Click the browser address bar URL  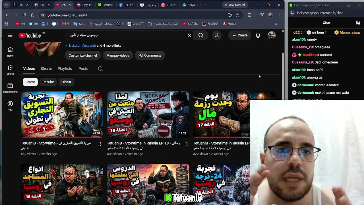[x=67, y=15]
